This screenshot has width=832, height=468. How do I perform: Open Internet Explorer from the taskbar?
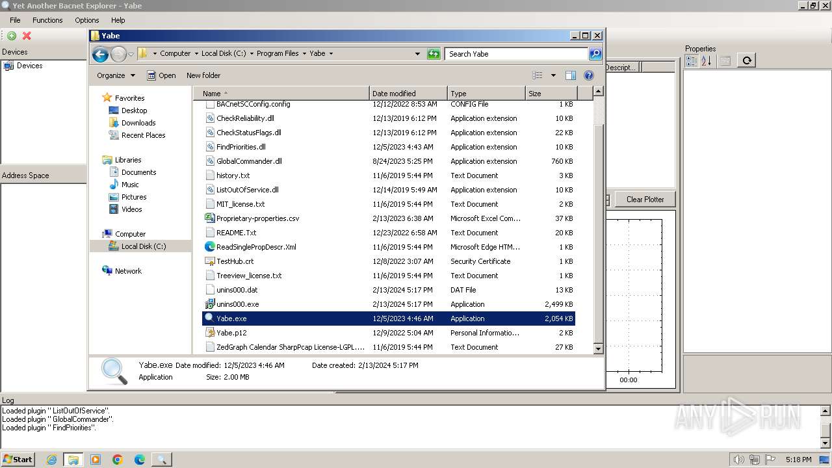point(51,460)
